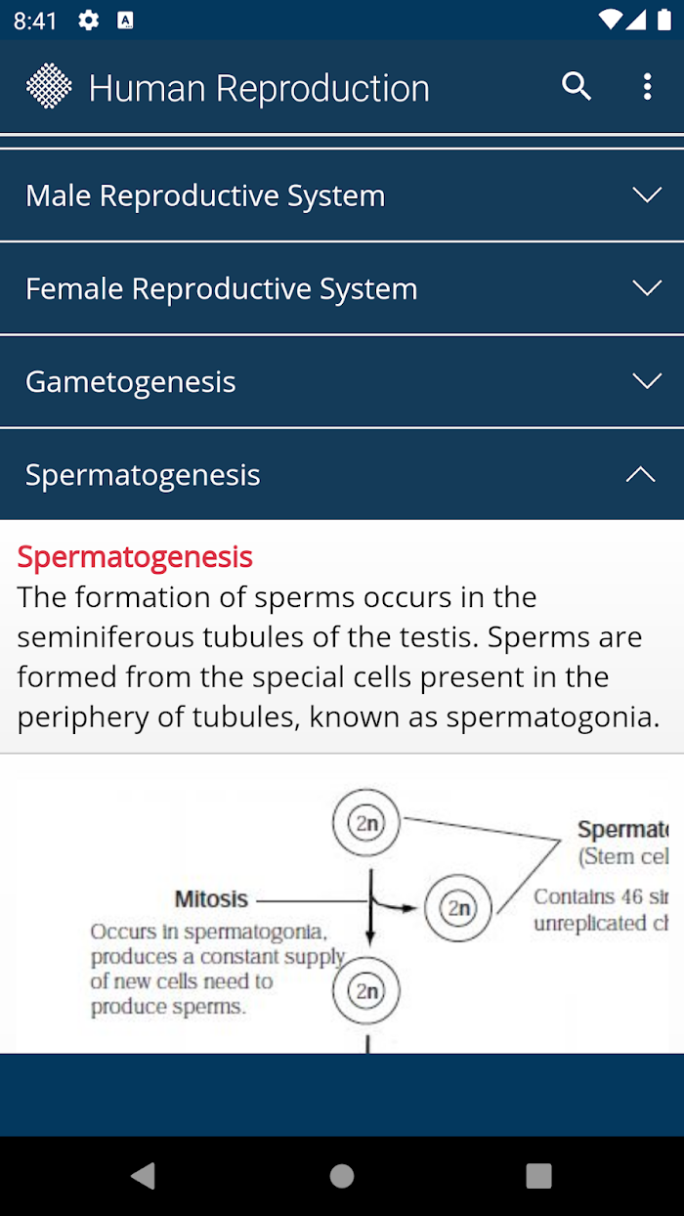
Task: Tap the settings gear in status bar
Action: tap(89, 21)
